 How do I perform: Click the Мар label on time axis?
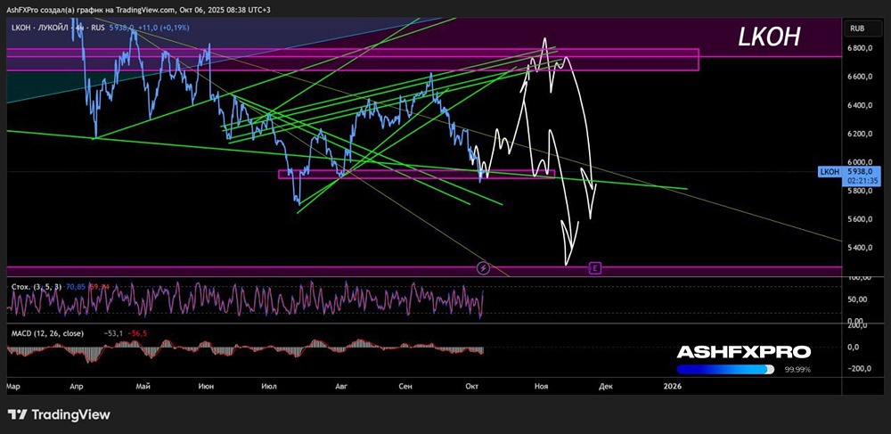click(x=13, y=387)
